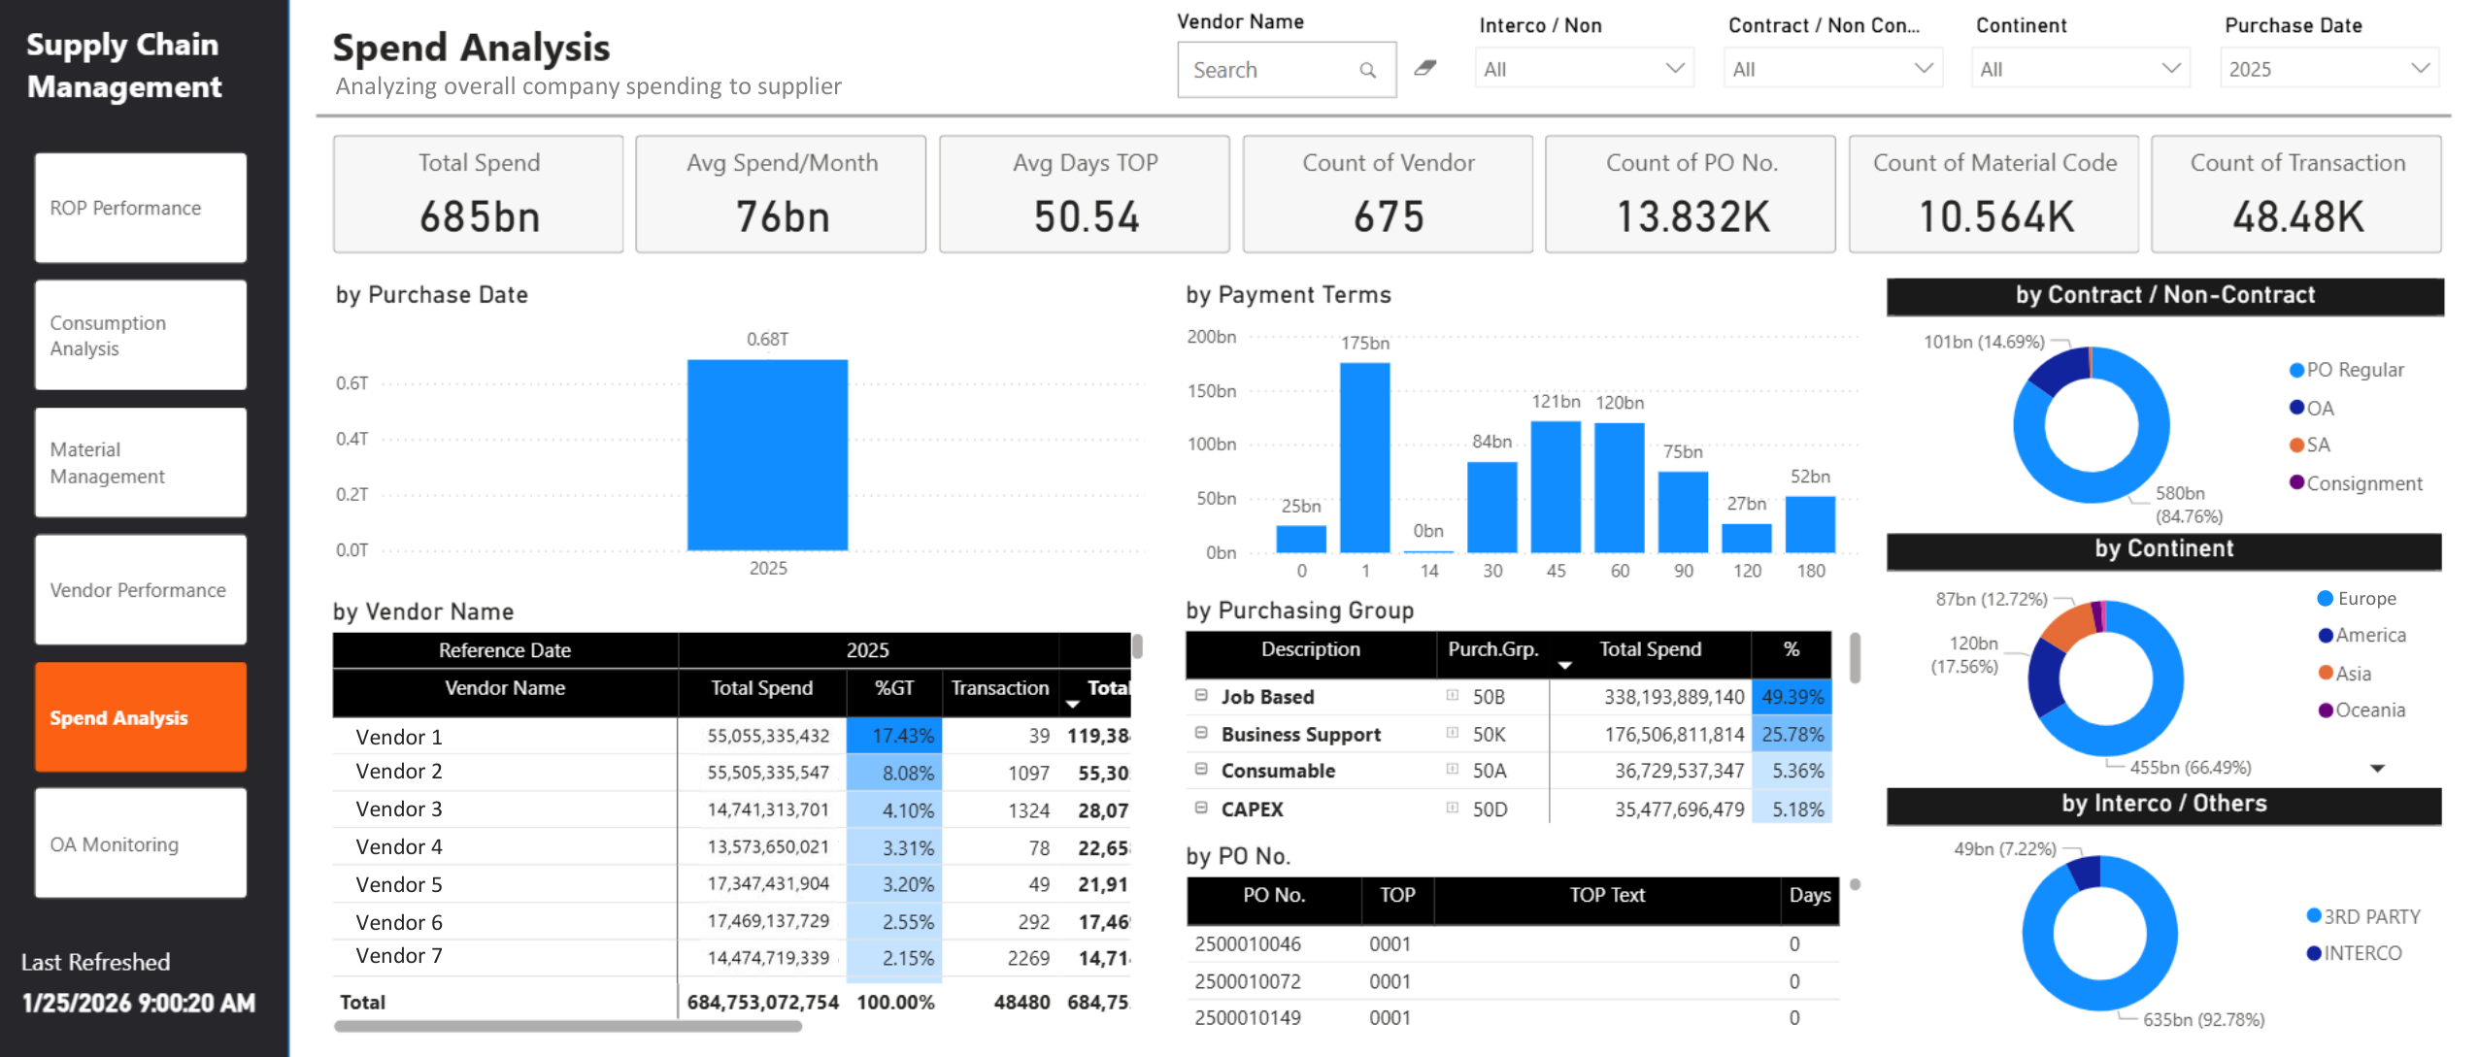Open Vendor Performance page
The height and width of the screenshot is (1057, 2478).
click(x=141, y=589)
